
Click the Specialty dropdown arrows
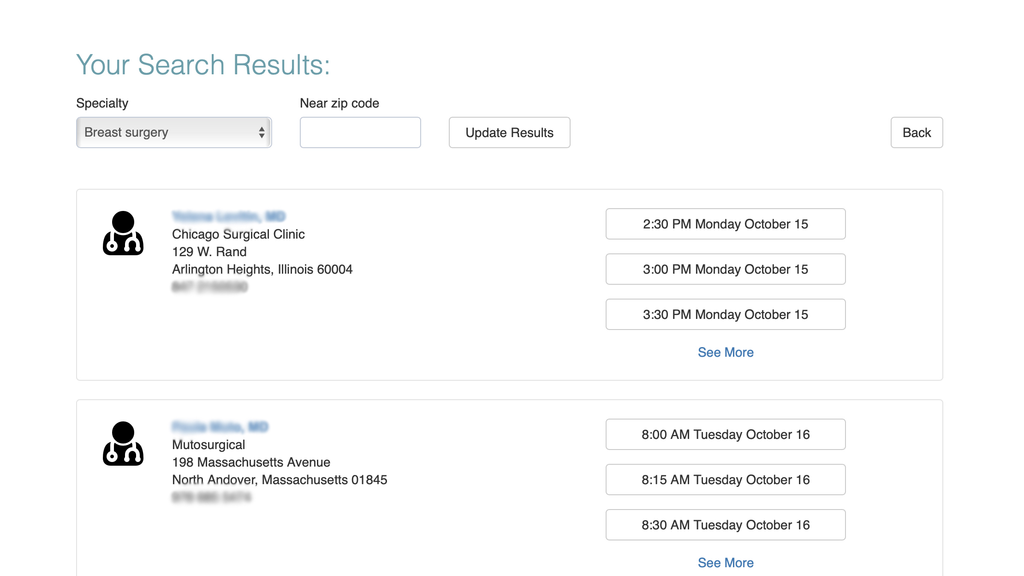tap(262, 132)
